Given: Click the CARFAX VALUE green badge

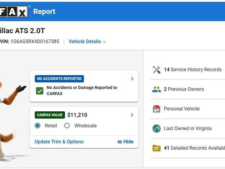Looking at the screenshot, I should click(x=50, y=115).
